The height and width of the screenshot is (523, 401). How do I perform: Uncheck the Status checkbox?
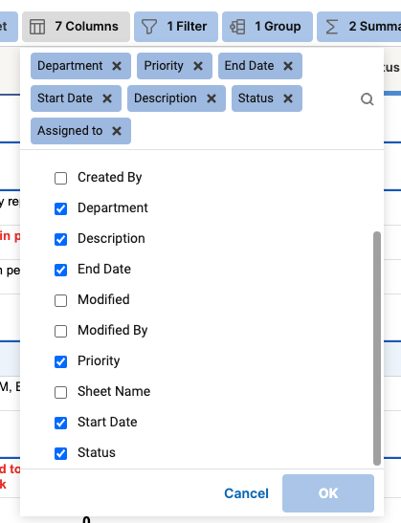coord(60,453)
